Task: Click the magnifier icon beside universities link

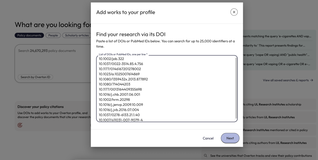Action: [205, 156]
